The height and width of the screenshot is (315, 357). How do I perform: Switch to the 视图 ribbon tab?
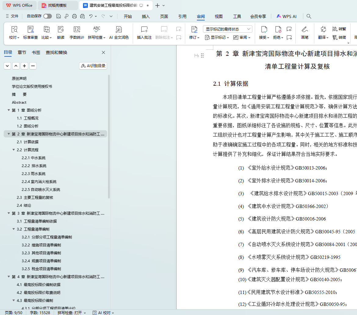pyautogui.click(x=218, y=16)
